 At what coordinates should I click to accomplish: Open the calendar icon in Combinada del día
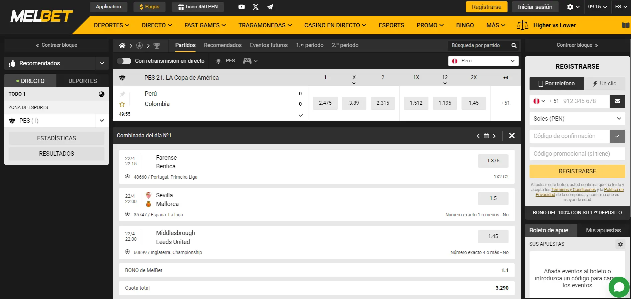[486, 136]
